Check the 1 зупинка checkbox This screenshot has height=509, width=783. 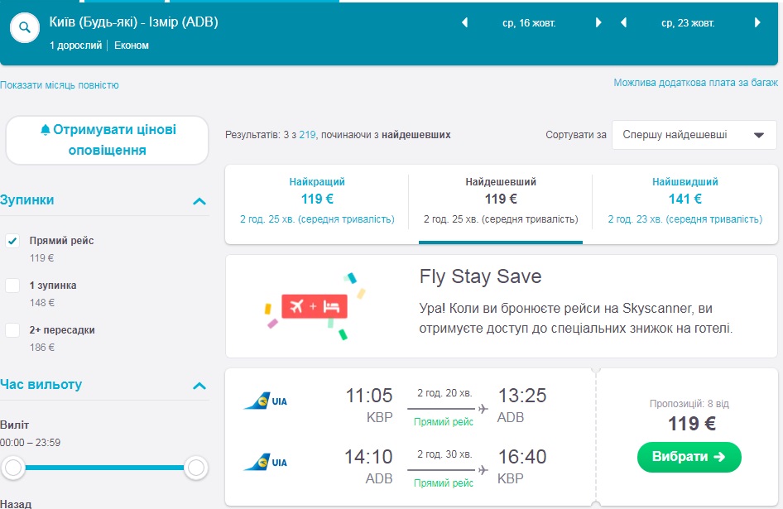point(12,286)
